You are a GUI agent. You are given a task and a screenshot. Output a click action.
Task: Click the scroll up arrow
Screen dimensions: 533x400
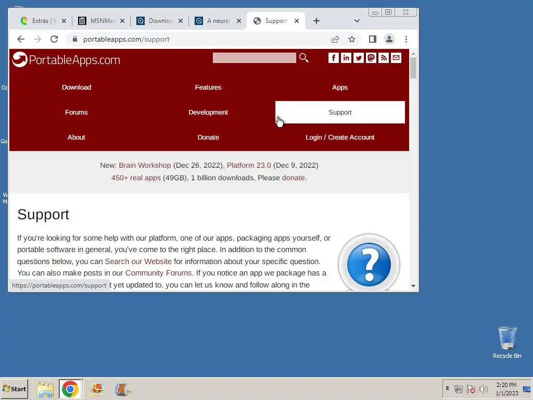[413, 54]
